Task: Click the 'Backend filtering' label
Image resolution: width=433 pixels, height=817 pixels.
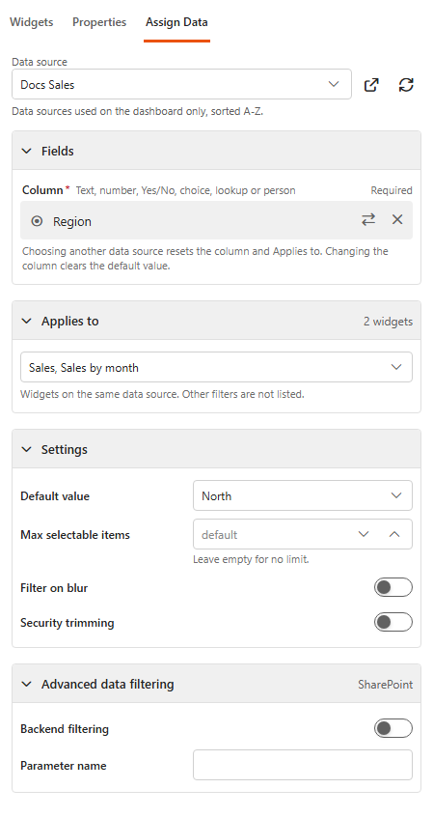Action: click(x=65, y=729)
